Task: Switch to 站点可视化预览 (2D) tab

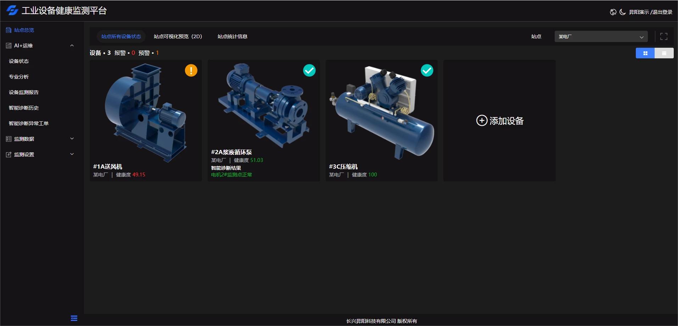Action: click(178, 36)
